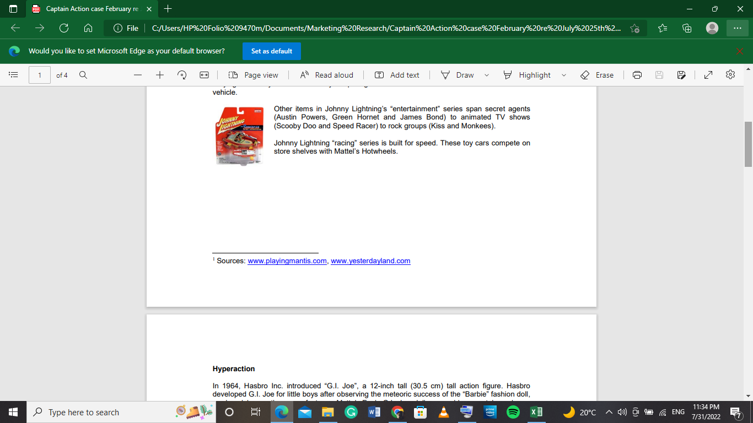
Task: Open the Windows Start menu
Action: click(x=13, y=412)
